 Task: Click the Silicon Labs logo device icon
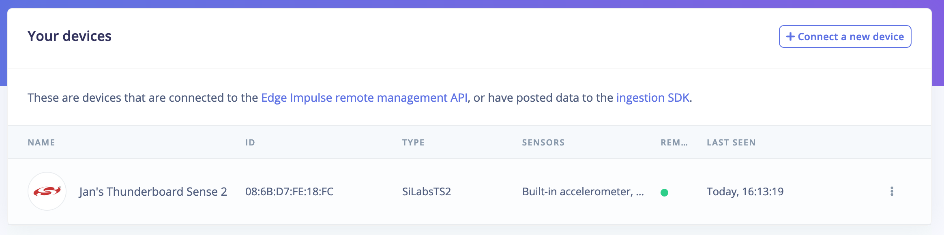coord(47,191)
